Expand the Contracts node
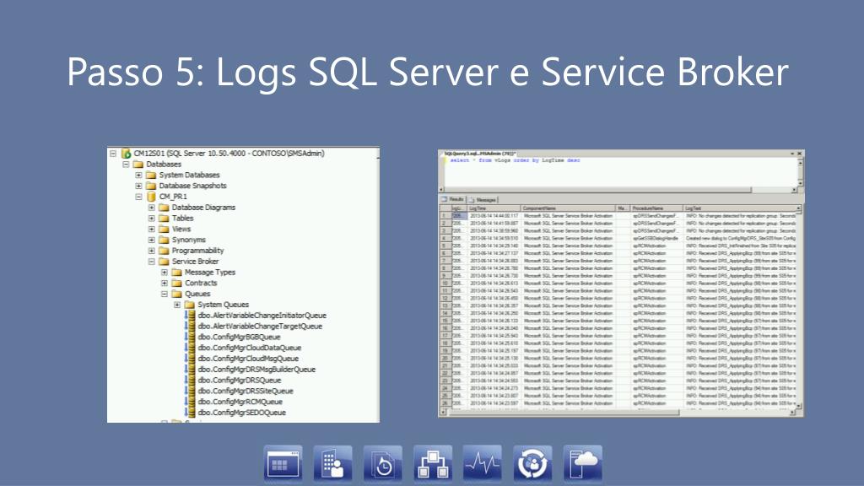The width and height of the screenshot is (864, 486). 165,283
